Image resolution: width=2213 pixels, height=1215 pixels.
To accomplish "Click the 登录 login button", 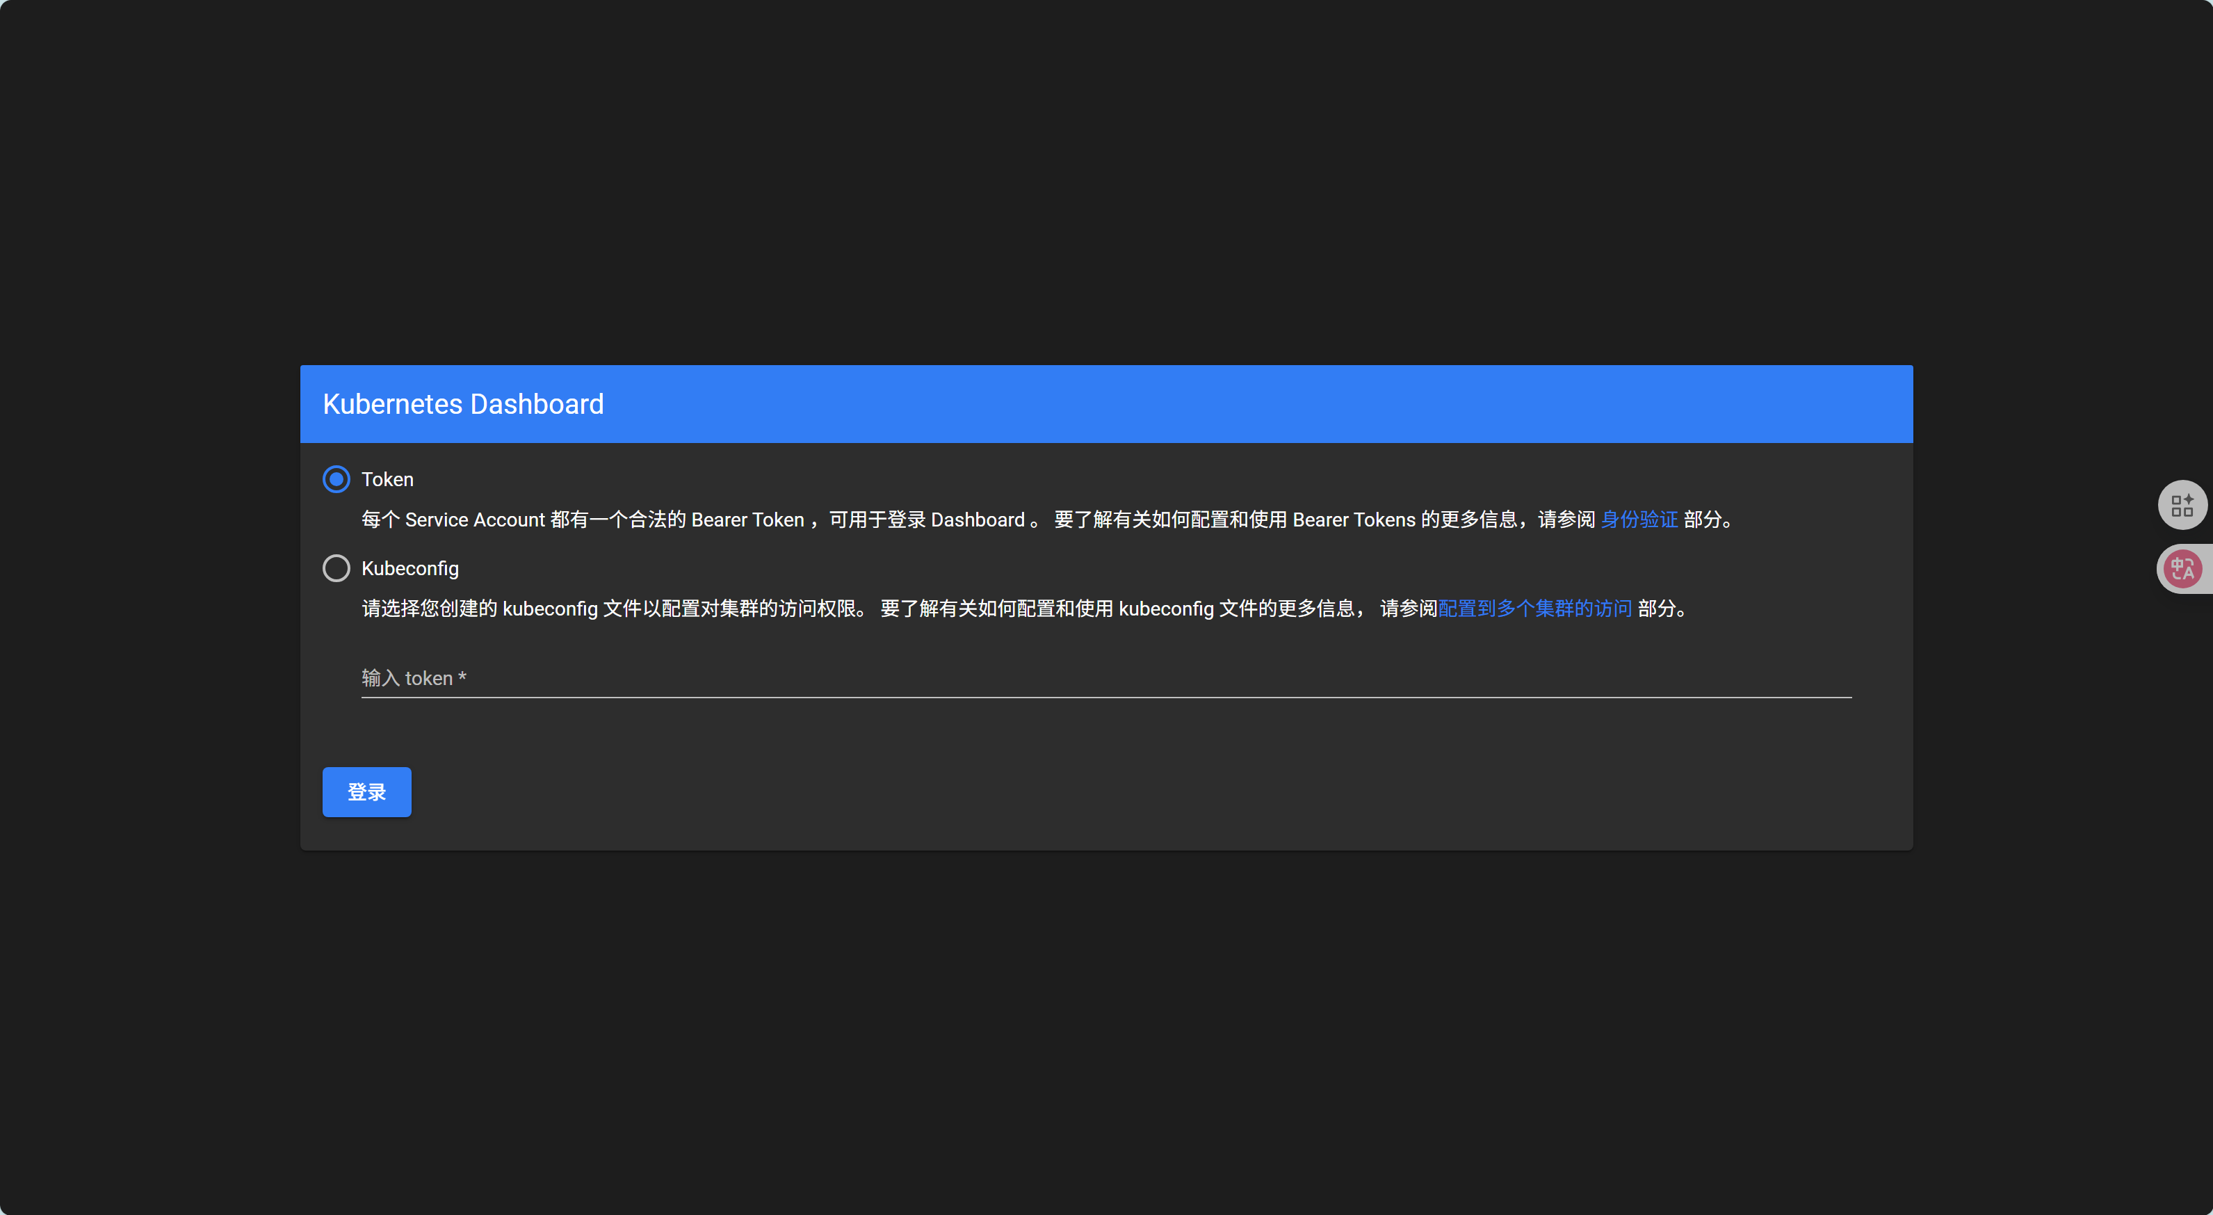I will (367, 791).
